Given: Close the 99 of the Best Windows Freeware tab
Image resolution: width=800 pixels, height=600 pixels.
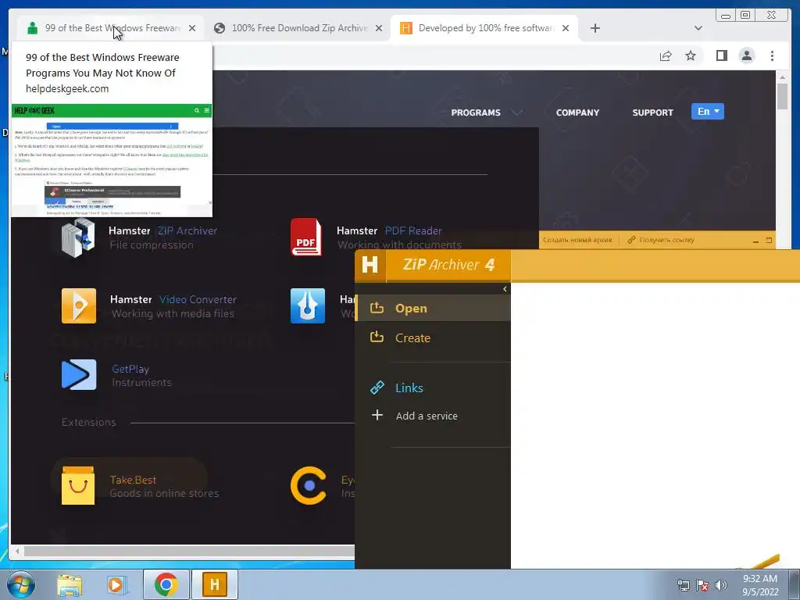Looking at the screenshot, I should [192, 28].
